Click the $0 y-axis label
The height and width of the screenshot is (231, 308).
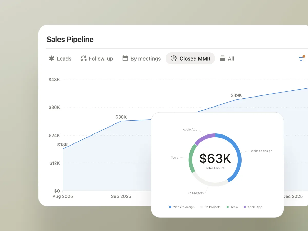click(57, 191)
